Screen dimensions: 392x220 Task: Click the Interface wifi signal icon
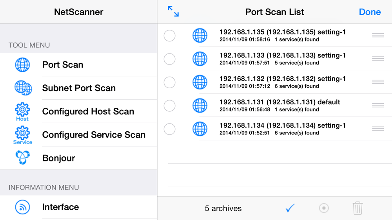point(22,207)
